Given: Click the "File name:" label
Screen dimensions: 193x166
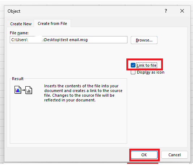Looking at the screenshot, I should (19, 33).
